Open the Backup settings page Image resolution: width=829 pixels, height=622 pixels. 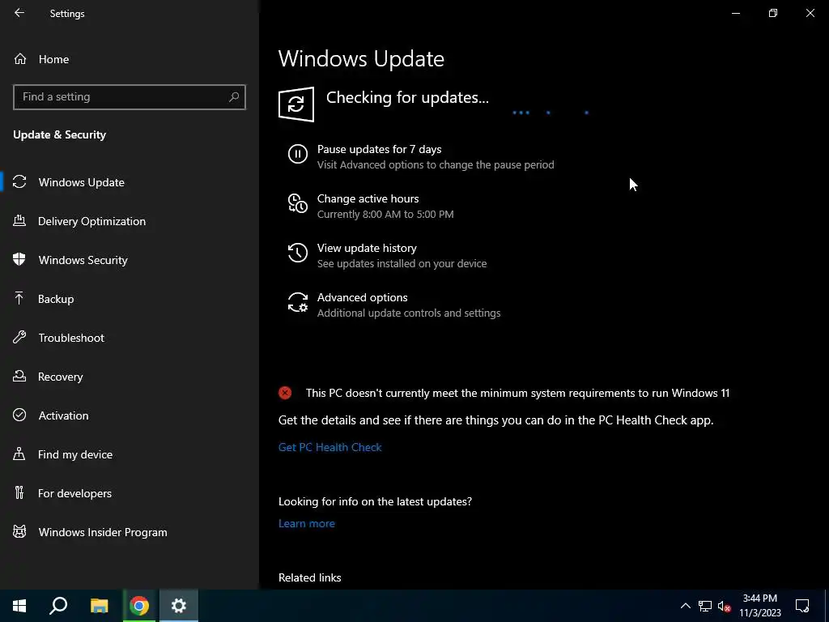[130, 299]
